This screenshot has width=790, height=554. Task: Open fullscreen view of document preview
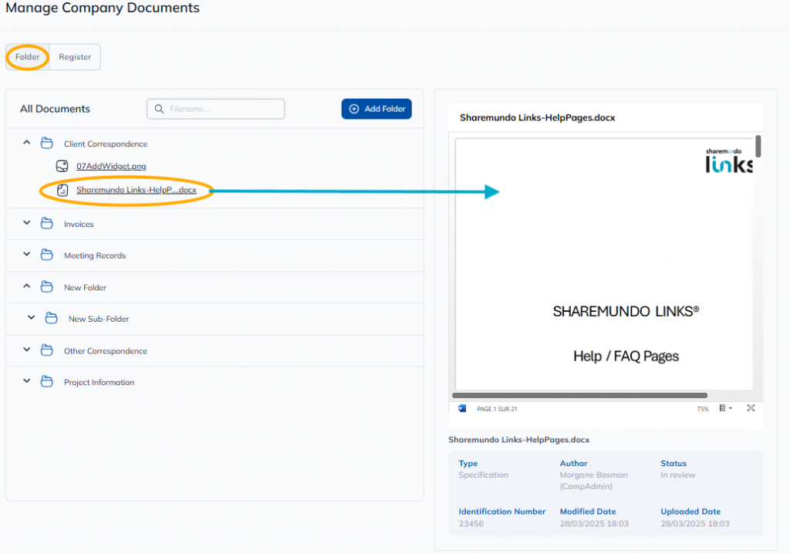pos(751,408)
